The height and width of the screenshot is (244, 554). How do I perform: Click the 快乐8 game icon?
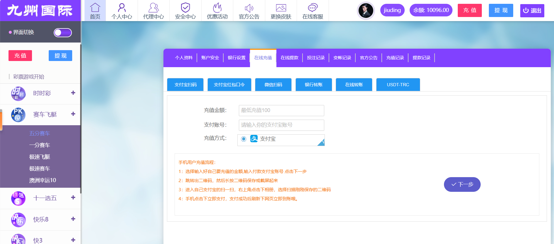(18, 220)
